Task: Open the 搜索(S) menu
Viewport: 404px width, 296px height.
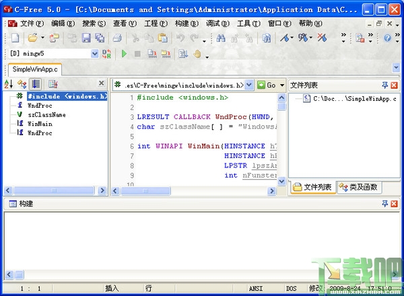Action: point(94,24)
